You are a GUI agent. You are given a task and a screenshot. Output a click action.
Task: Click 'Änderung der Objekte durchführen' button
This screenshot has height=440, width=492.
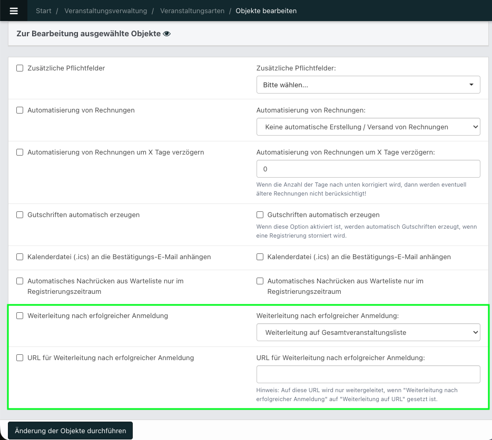click(70, 431)
